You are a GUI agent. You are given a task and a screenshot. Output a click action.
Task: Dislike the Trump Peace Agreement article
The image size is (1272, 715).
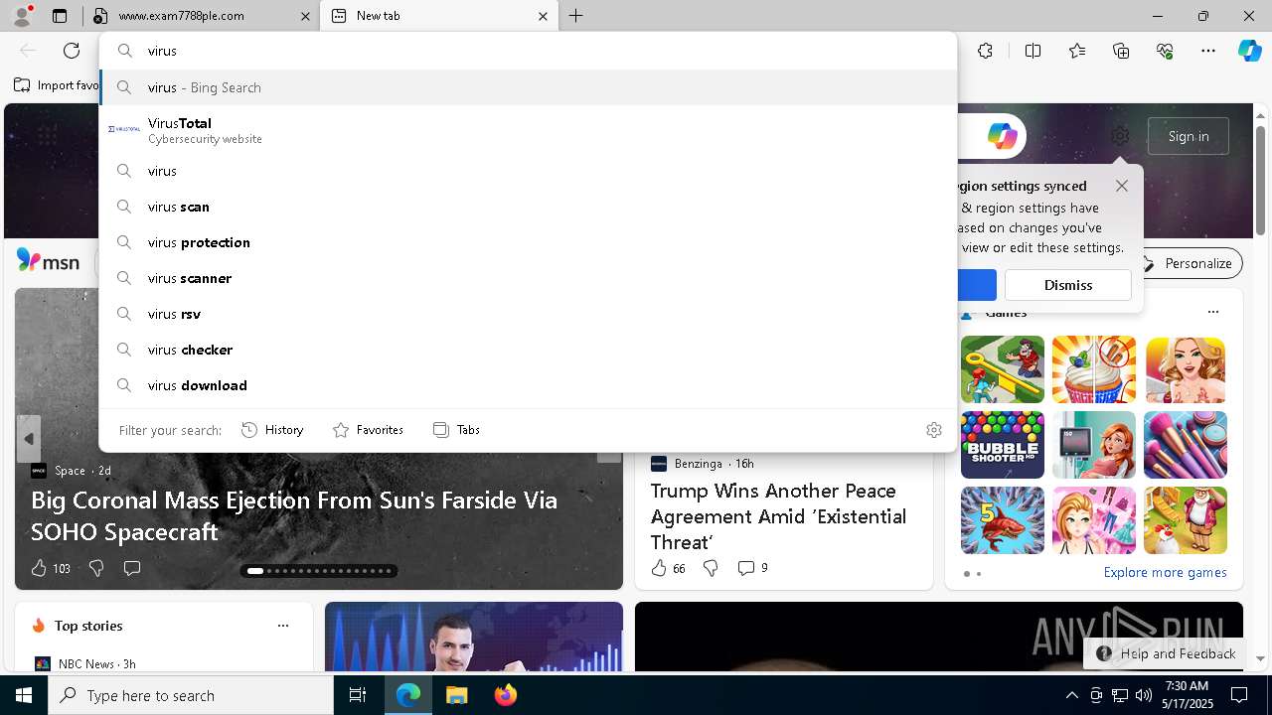[711, 568]
